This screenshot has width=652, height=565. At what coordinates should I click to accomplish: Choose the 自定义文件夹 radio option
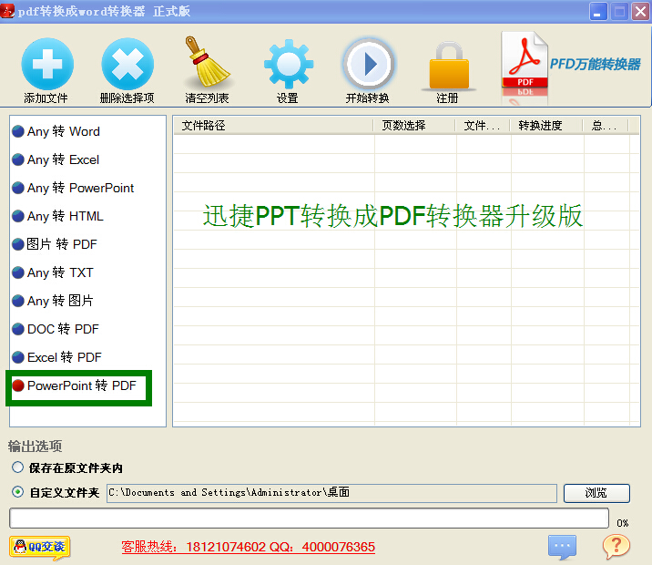pos(17,492)
